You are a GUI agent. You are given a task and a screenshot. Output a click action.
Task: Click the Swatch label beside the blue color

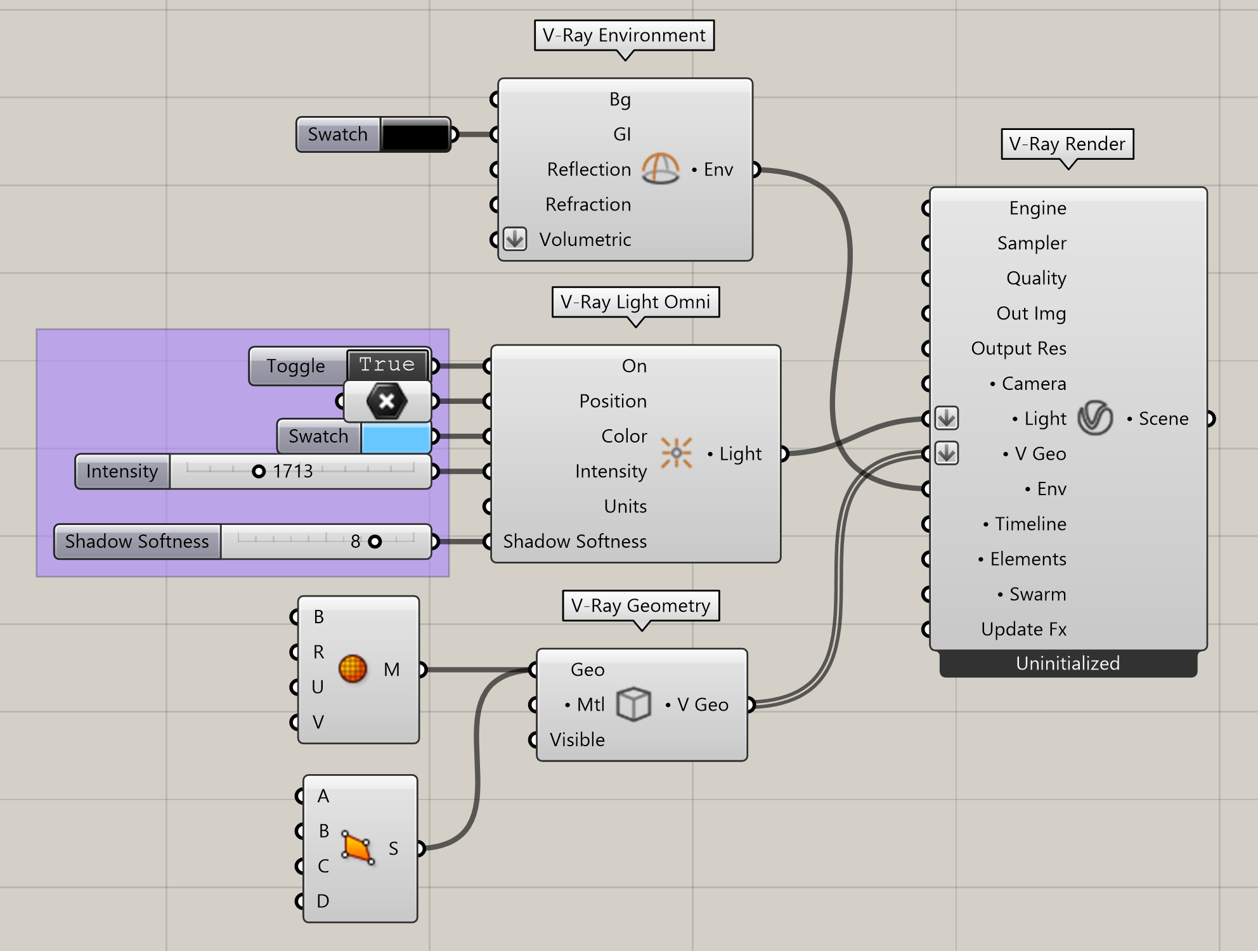[318, 436]
